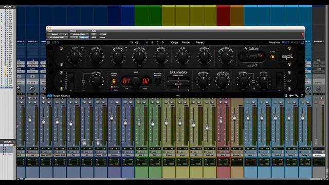
Task: Click the Native button in plugin header
Action: point(103,38)
